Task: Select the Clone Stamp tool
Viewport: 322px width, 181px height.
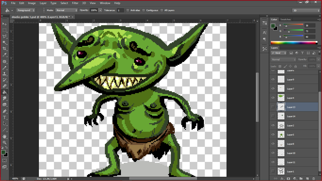Action: [x=5, y=74]
